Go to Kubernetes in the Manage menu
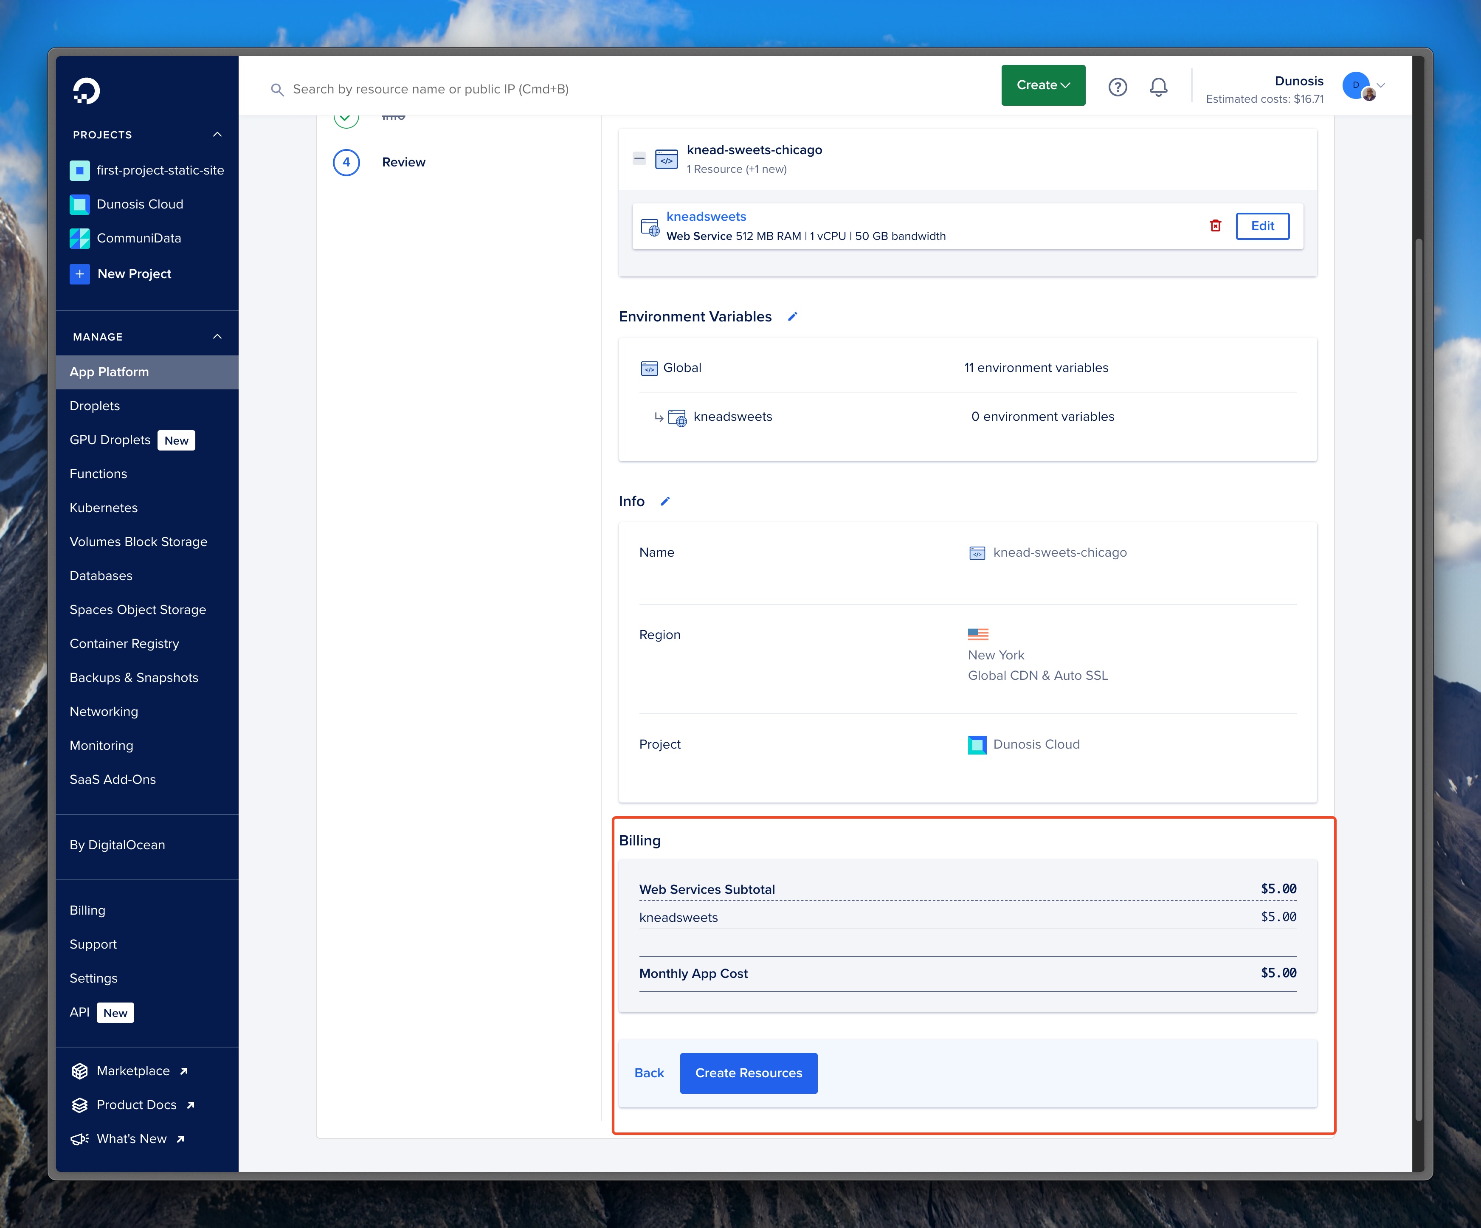Viewport: 1481px width, 1228px height. pos(104,508)
